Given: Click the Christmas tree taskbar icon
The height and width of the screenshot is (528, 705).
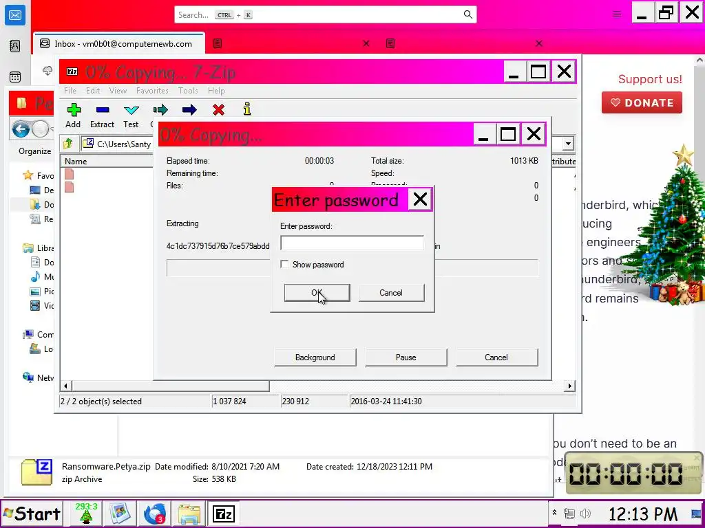Looking at the screenshot, I should [x=86, y=513].
